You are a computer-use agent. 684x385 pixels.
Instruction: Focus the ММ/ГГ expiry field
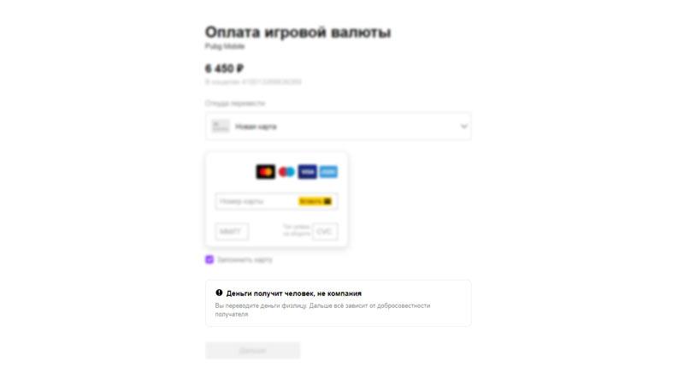point(232,231)
